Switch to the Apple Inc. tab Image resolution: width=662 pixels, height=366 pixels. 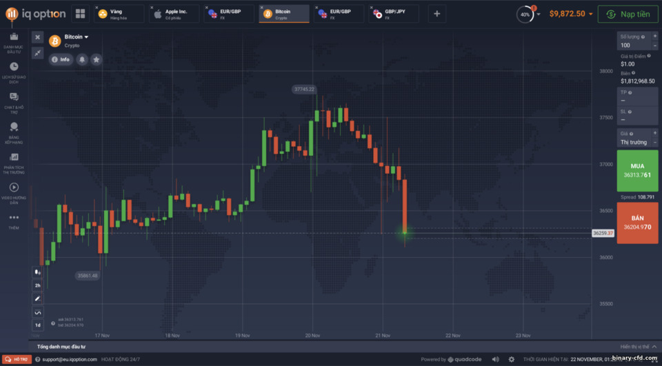click(174, 14)
